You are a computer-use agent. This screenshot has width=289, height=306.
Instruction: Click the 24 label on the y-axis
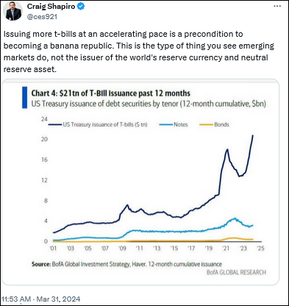click(44, 119)
